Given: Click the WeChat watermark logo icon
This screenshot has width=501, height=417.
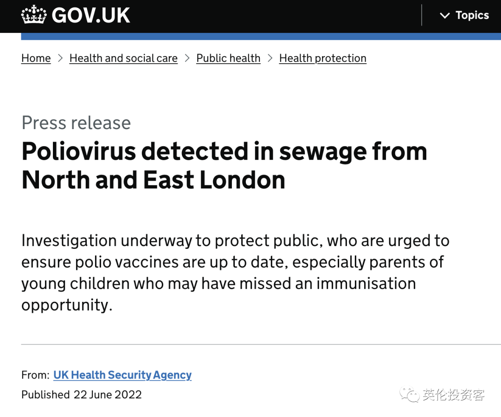Looking at the screenshot, I should click(x=409, y=395).
